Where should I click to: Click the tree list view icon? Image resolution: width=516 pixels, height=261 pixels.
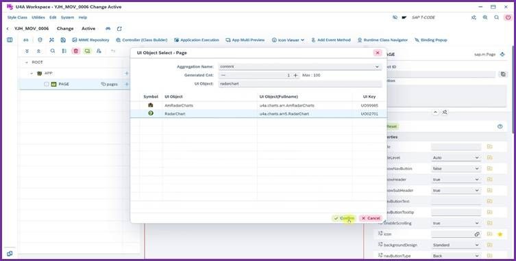(x=64, y=51)
